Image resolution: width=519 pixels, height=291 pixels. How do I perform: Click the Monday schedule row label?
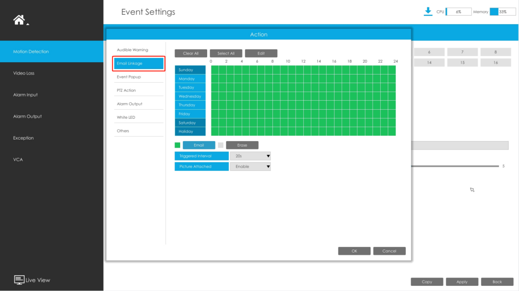click(x=190, y=79)
